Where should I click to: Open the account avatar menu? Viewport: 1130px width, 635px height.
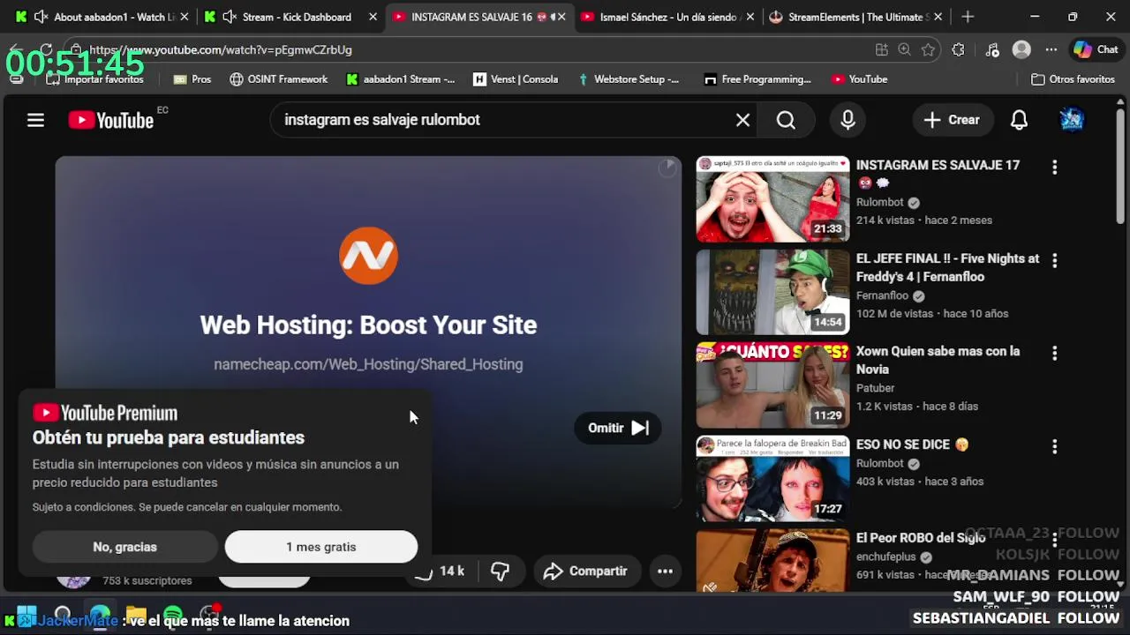[1071, 120]
